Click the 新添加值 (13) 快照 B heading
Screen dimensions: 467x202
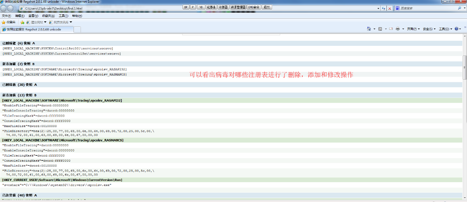[19, 95]
